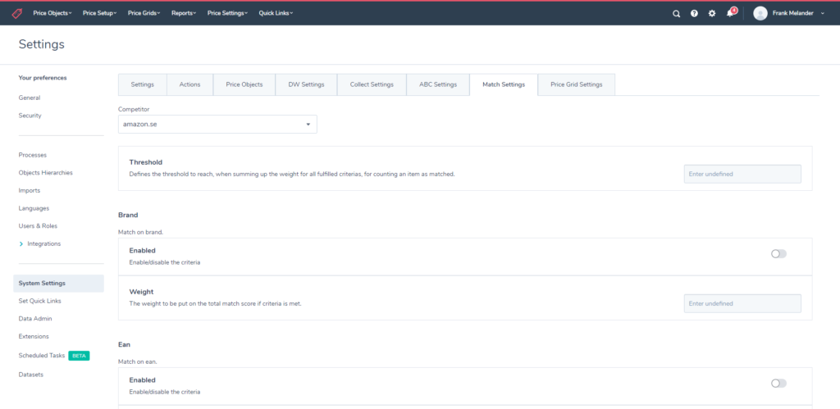Open notifications bell icon
This screenshot has width=840, height=409.
[x=730, y=13]
